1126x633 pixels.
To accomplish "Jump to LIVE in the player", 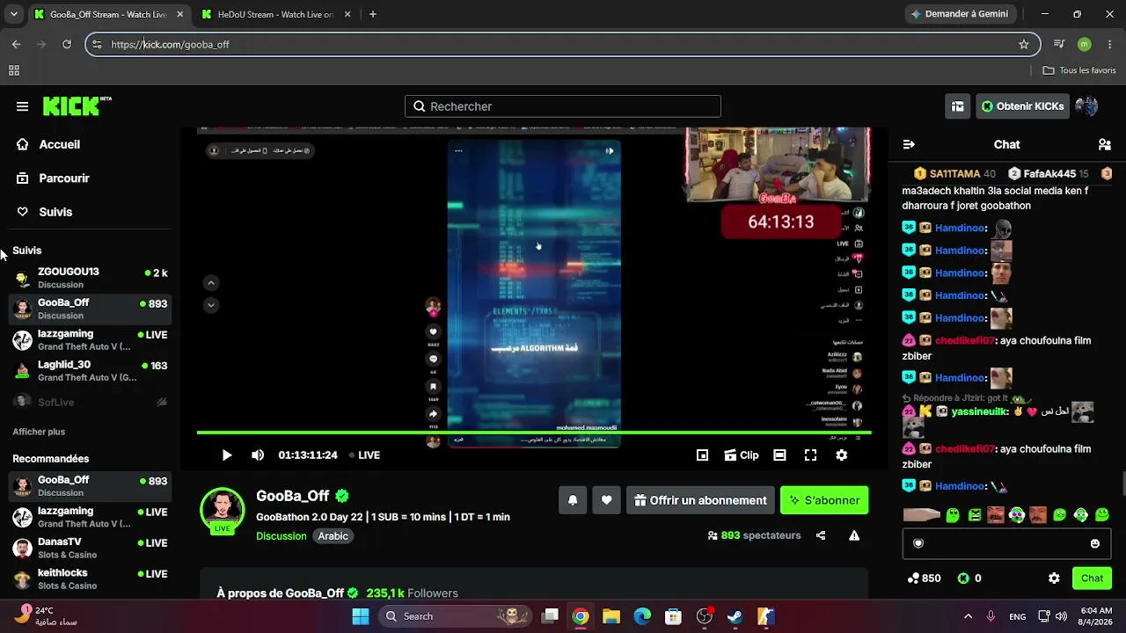I will coord(364,455).
